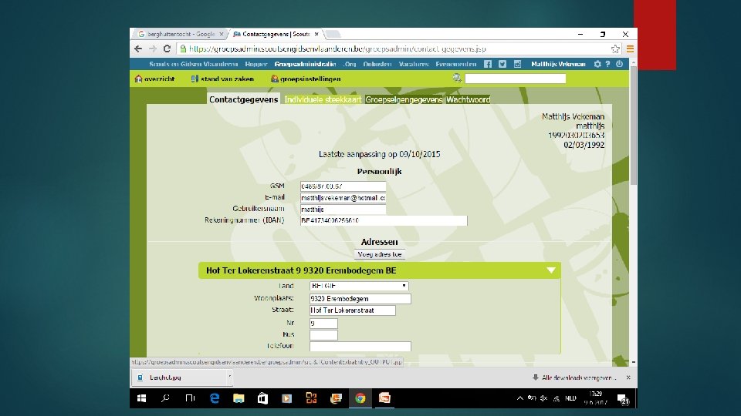Open the Evenementen link
The width and height of the screenshot is (741, 416).
pyautogui.click(x=456, y=64)
